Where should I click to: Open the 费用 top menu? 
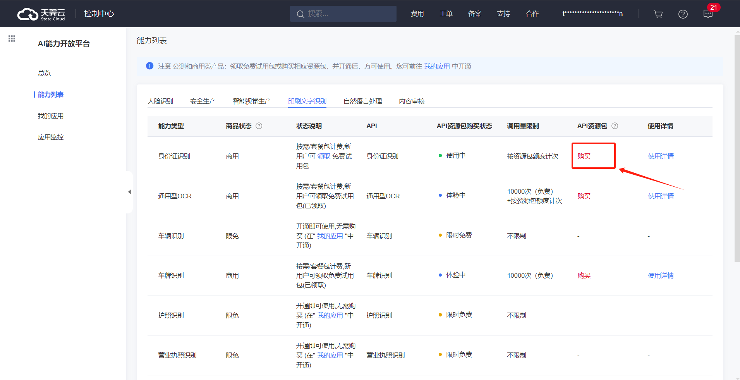point(417,14)
